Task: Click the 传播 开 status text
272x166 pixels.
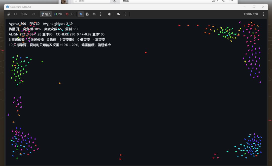Action: (x=14, y=29)
